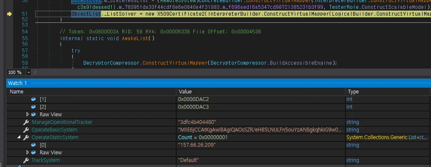
Task: Click wrench icon beside OperateStaticSystem
Action: 26,137
